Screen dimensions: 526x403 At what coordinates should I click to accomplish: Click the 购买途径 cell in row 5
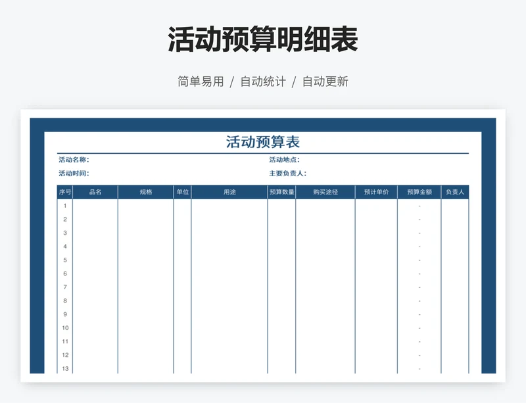(325, 260)
